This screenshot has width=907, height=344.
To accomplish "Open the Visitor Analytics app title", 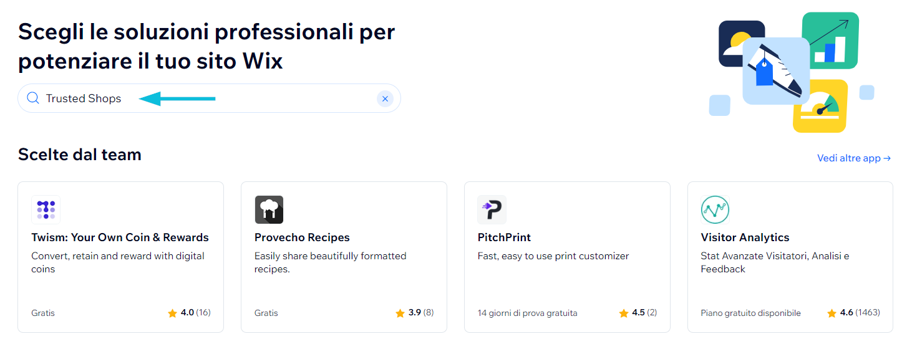I will pyautogui.click(x=745, y=237).
